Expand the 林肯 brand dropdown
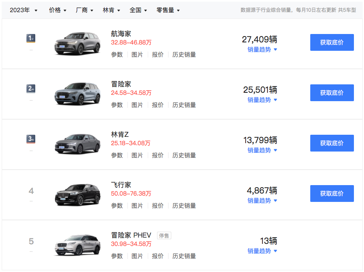Image resolution: width=364 pixels, height=272 pixels. pyautogui.click(x=111, y=10)
